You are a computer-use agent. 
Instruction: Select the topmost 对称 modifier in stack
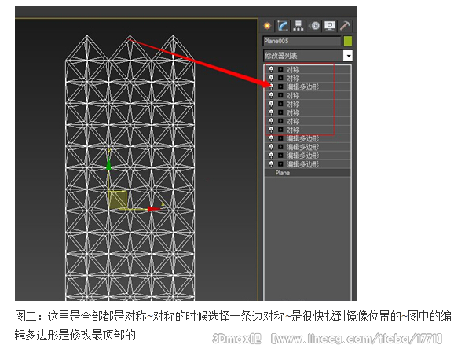(x=293, y=70)
